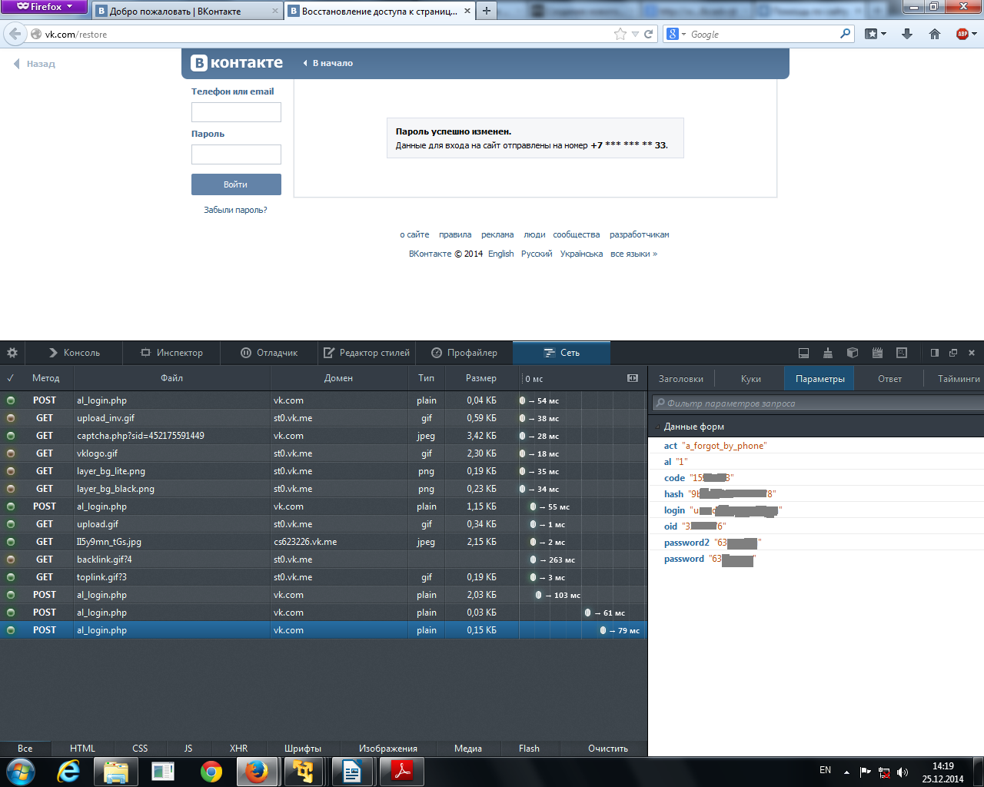Click the В начало link
The image size is (984, 787).
[x=328, y=63]
